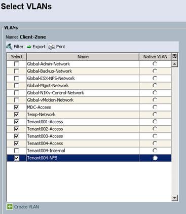Select the Temp-Network name cell
This screenshot has width=186, height=214.
click(x=83, y=115)
